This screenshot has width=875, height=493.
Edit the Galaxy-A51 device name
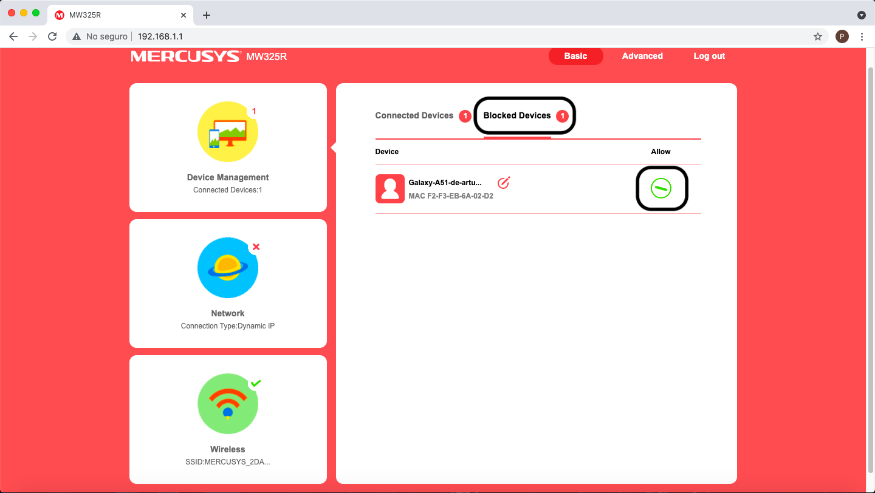(504, 183)
